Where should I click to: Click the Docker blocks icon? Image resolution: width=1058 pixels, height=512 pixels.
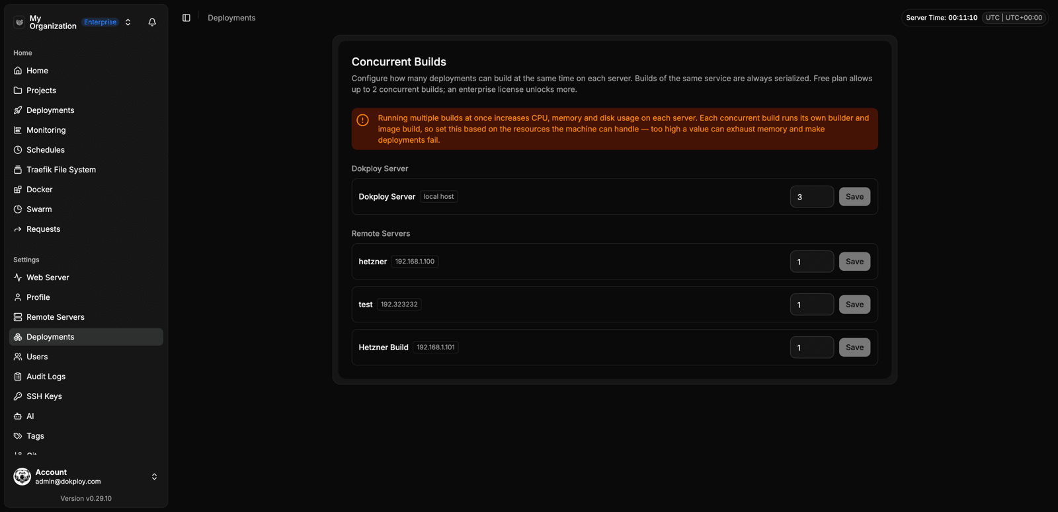point(18,190)
